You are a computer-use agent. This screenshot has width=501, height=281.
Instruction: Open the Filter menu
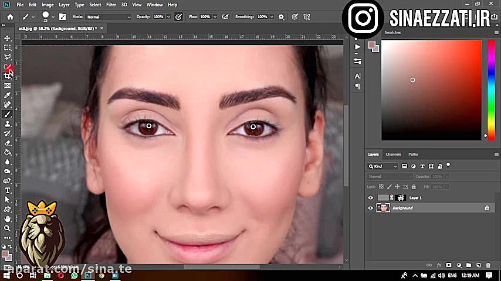[111, 5]
